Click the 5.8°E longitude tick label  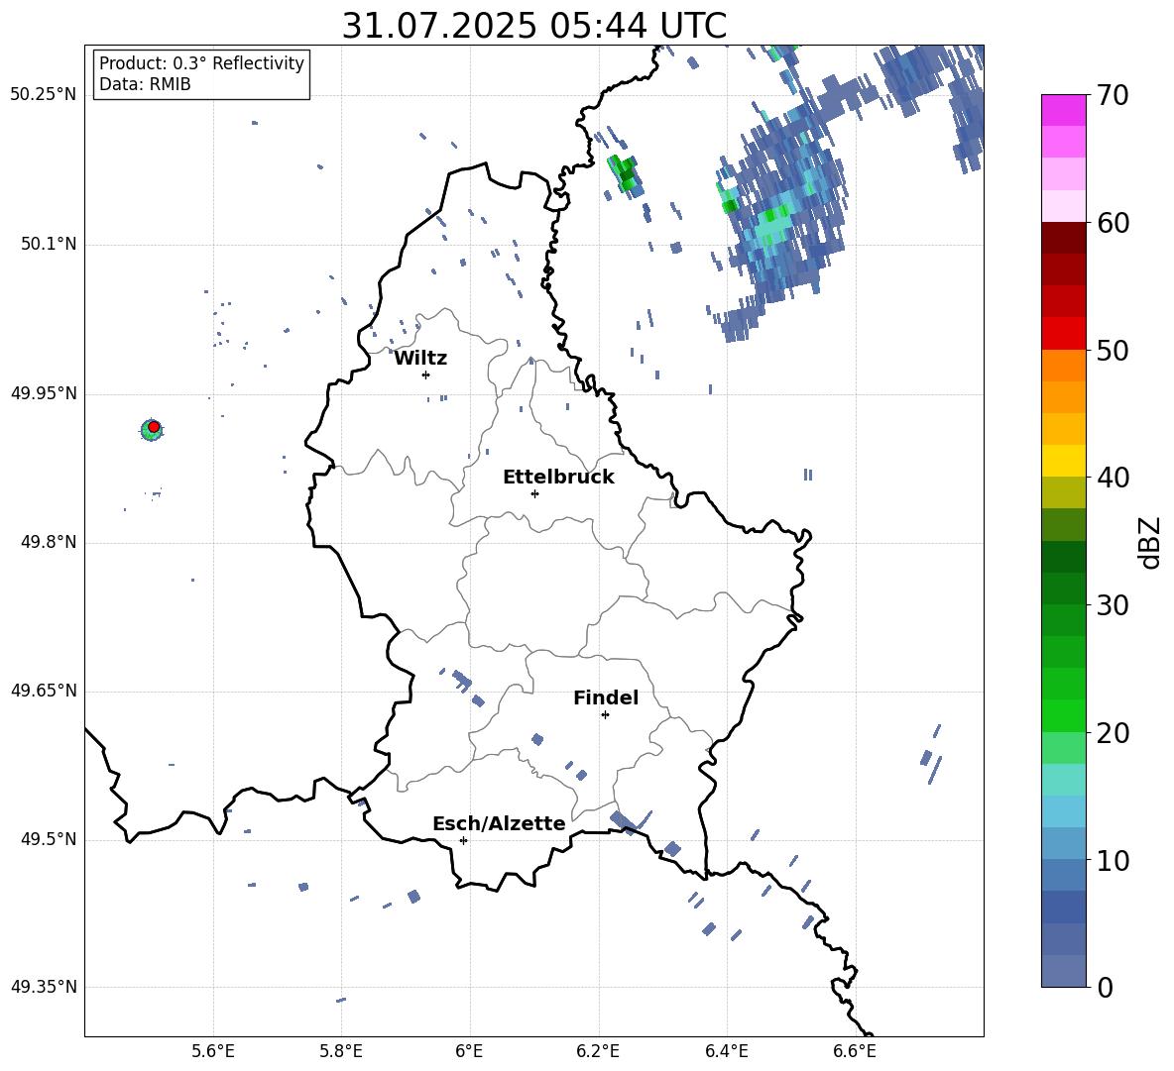pos(341,1051)
